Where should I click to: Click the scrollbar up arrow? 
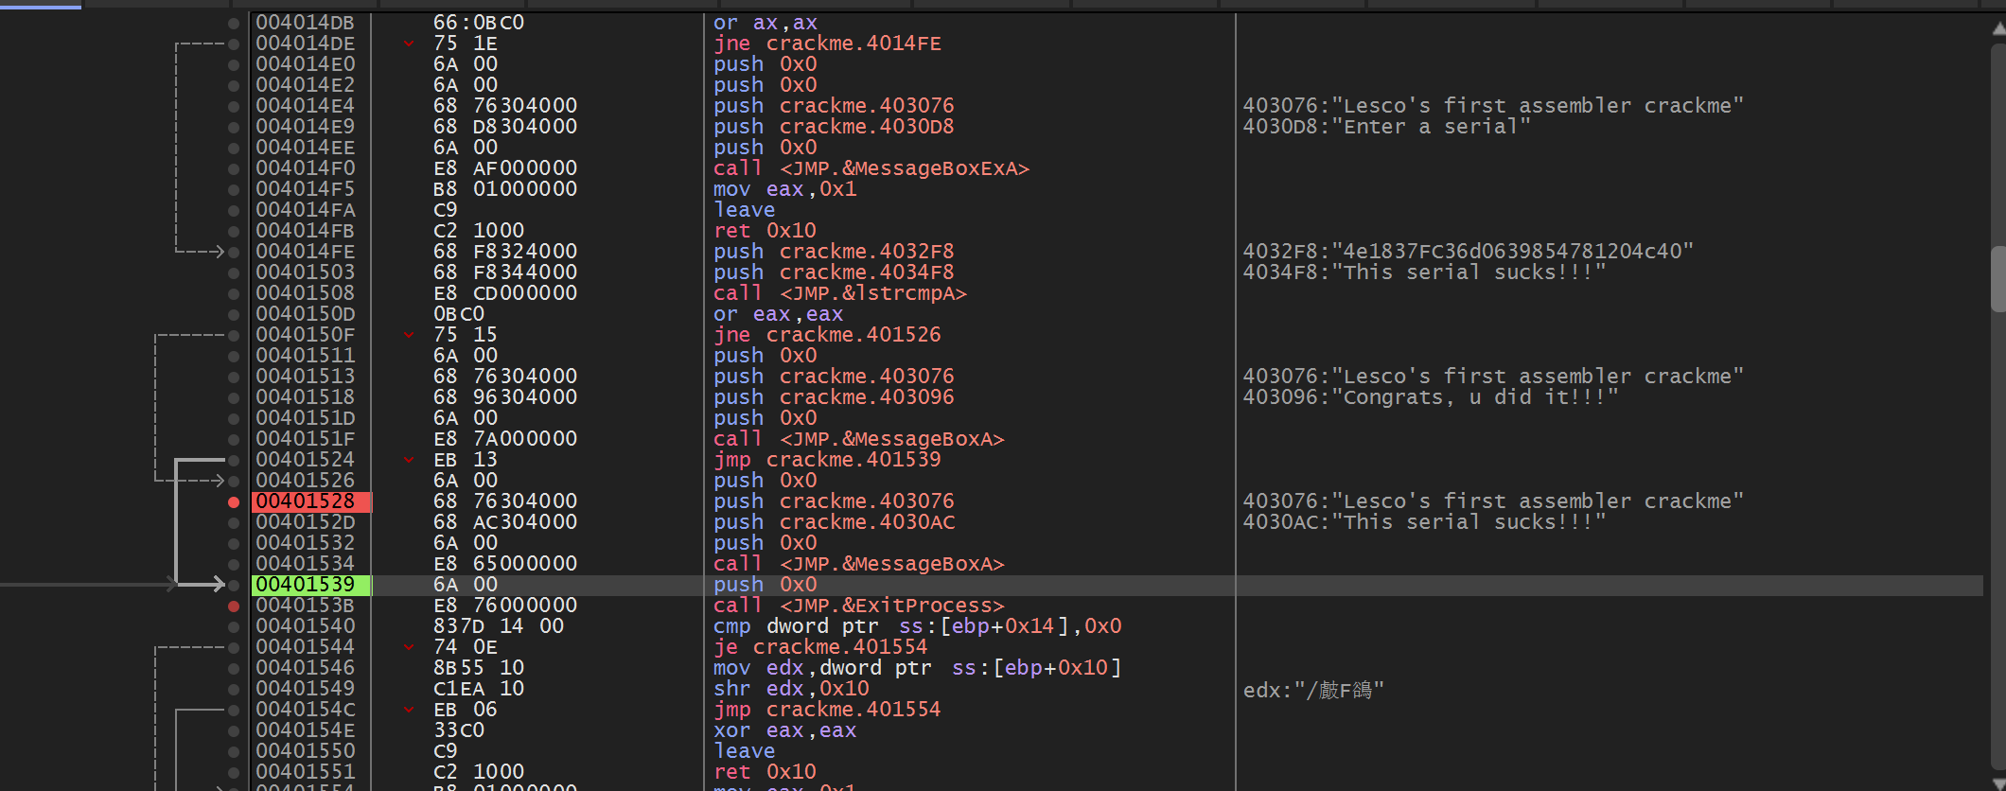(x=1997, y=28)
